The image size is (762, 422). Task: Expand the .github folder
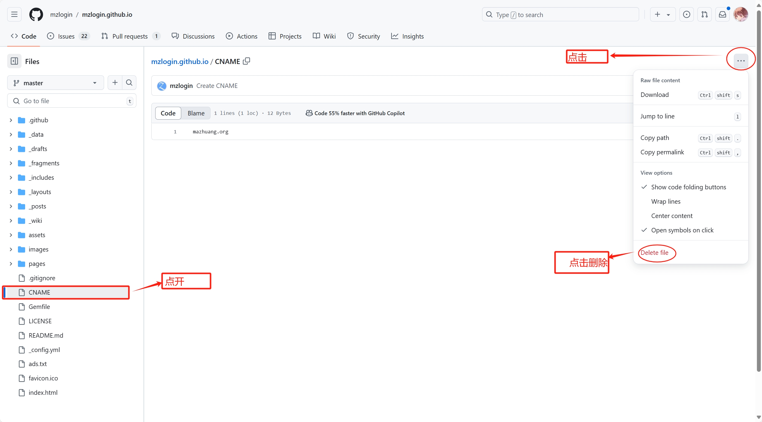[x=11, y=120]
